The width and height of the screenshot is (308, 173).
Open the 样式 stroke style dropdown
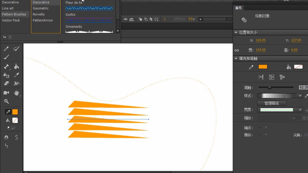click(300, 96)
